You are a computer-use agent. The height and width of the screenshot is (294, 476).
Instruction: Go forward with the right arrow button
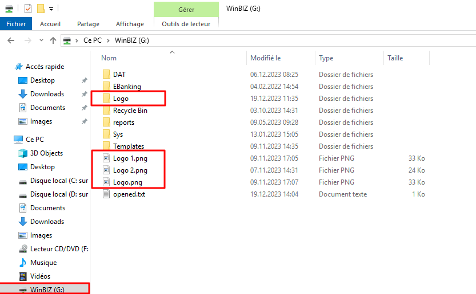tap(27, 40)
